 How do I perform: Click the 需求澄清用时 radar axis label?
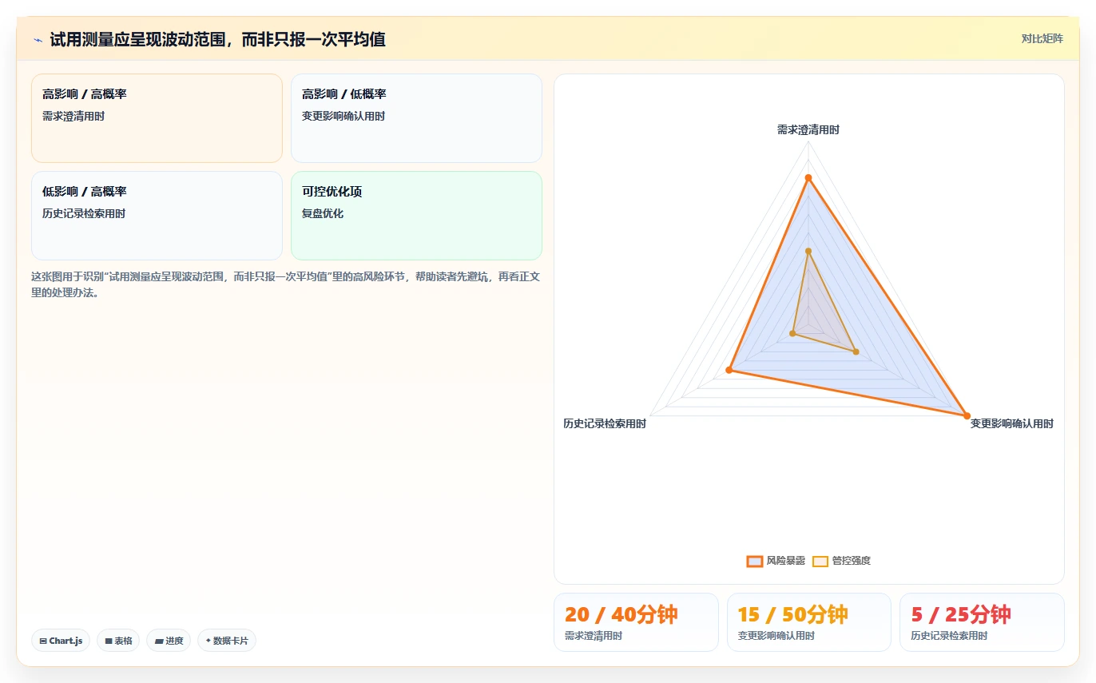[808, 129]
